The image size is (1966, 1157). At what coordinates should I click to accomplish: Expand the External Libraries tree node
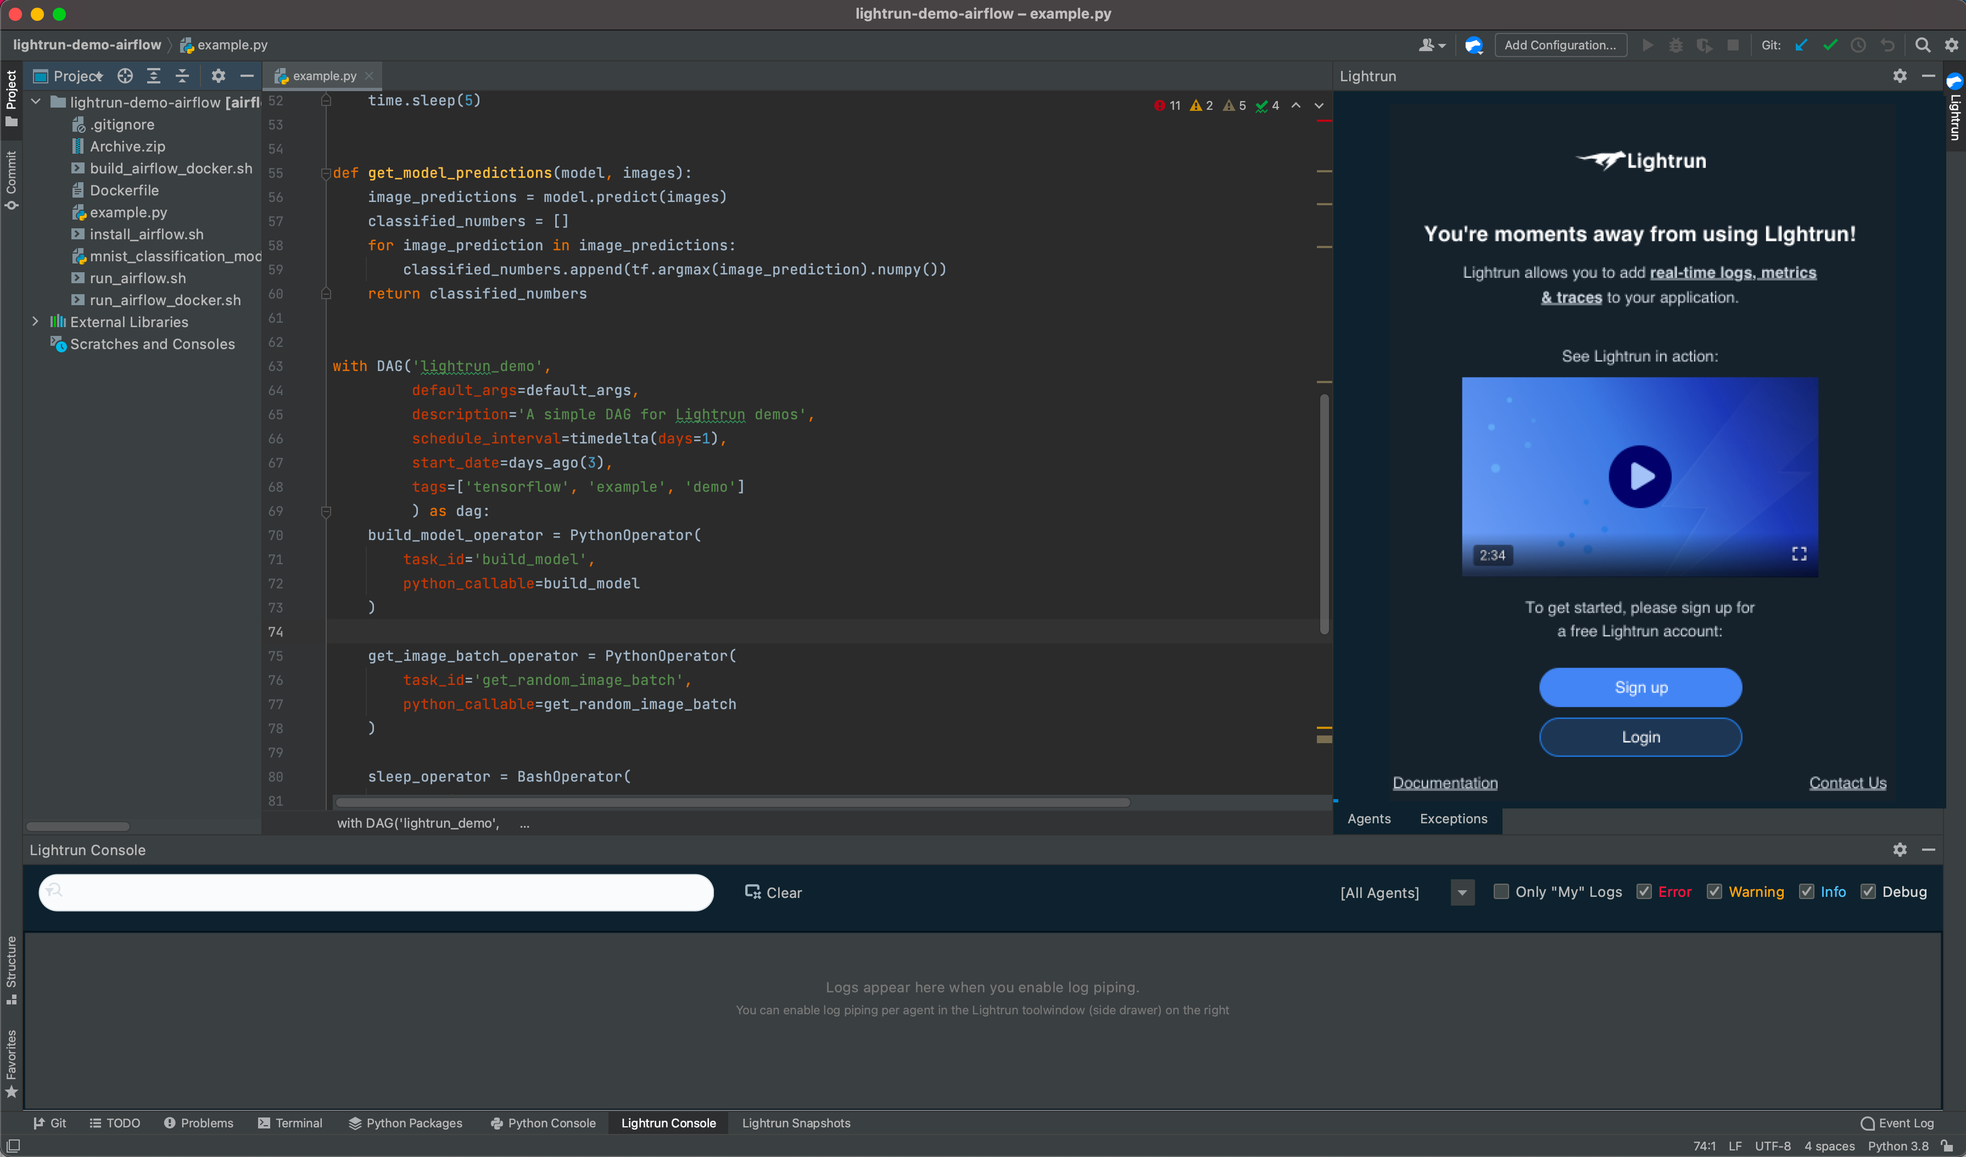click(35, 321)
